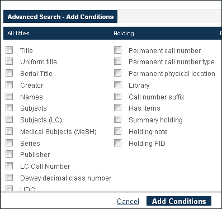Viewport: 222px width, 209px height.
Task: Select the Publisher checkbox
Action: tap(9, 154)
